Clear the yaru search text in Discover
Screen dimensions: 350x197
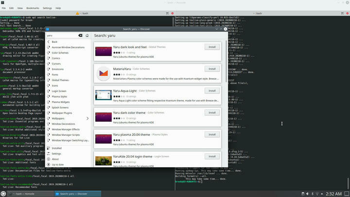80,36
